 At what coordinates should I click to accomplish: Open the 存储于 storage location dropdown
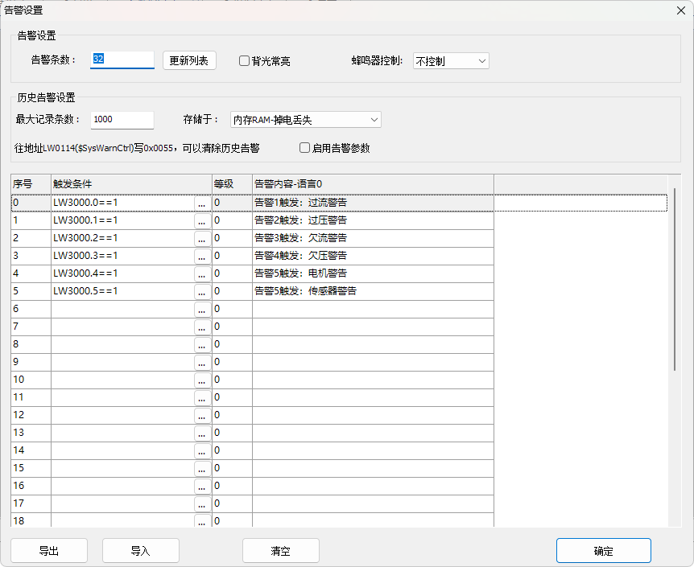[305, 120]
